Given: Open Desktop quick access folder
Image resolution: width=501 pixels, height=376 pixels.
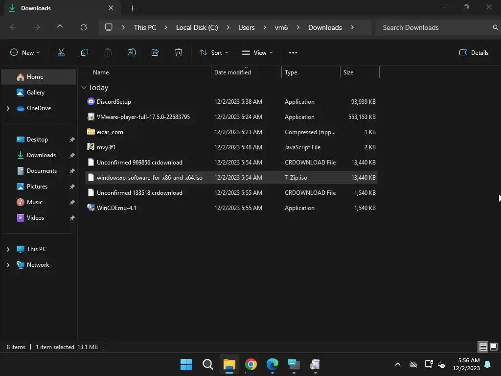Looking at the screenshot, I should pyautogui.click(x=39, y=140).
